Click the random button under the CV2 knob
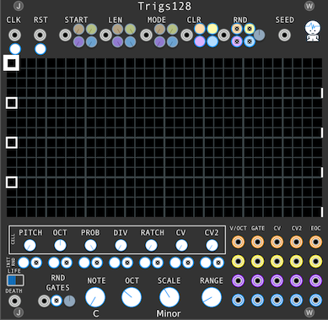Image resolution: width=328 pixels, height=320 pixels. (218, 263)
